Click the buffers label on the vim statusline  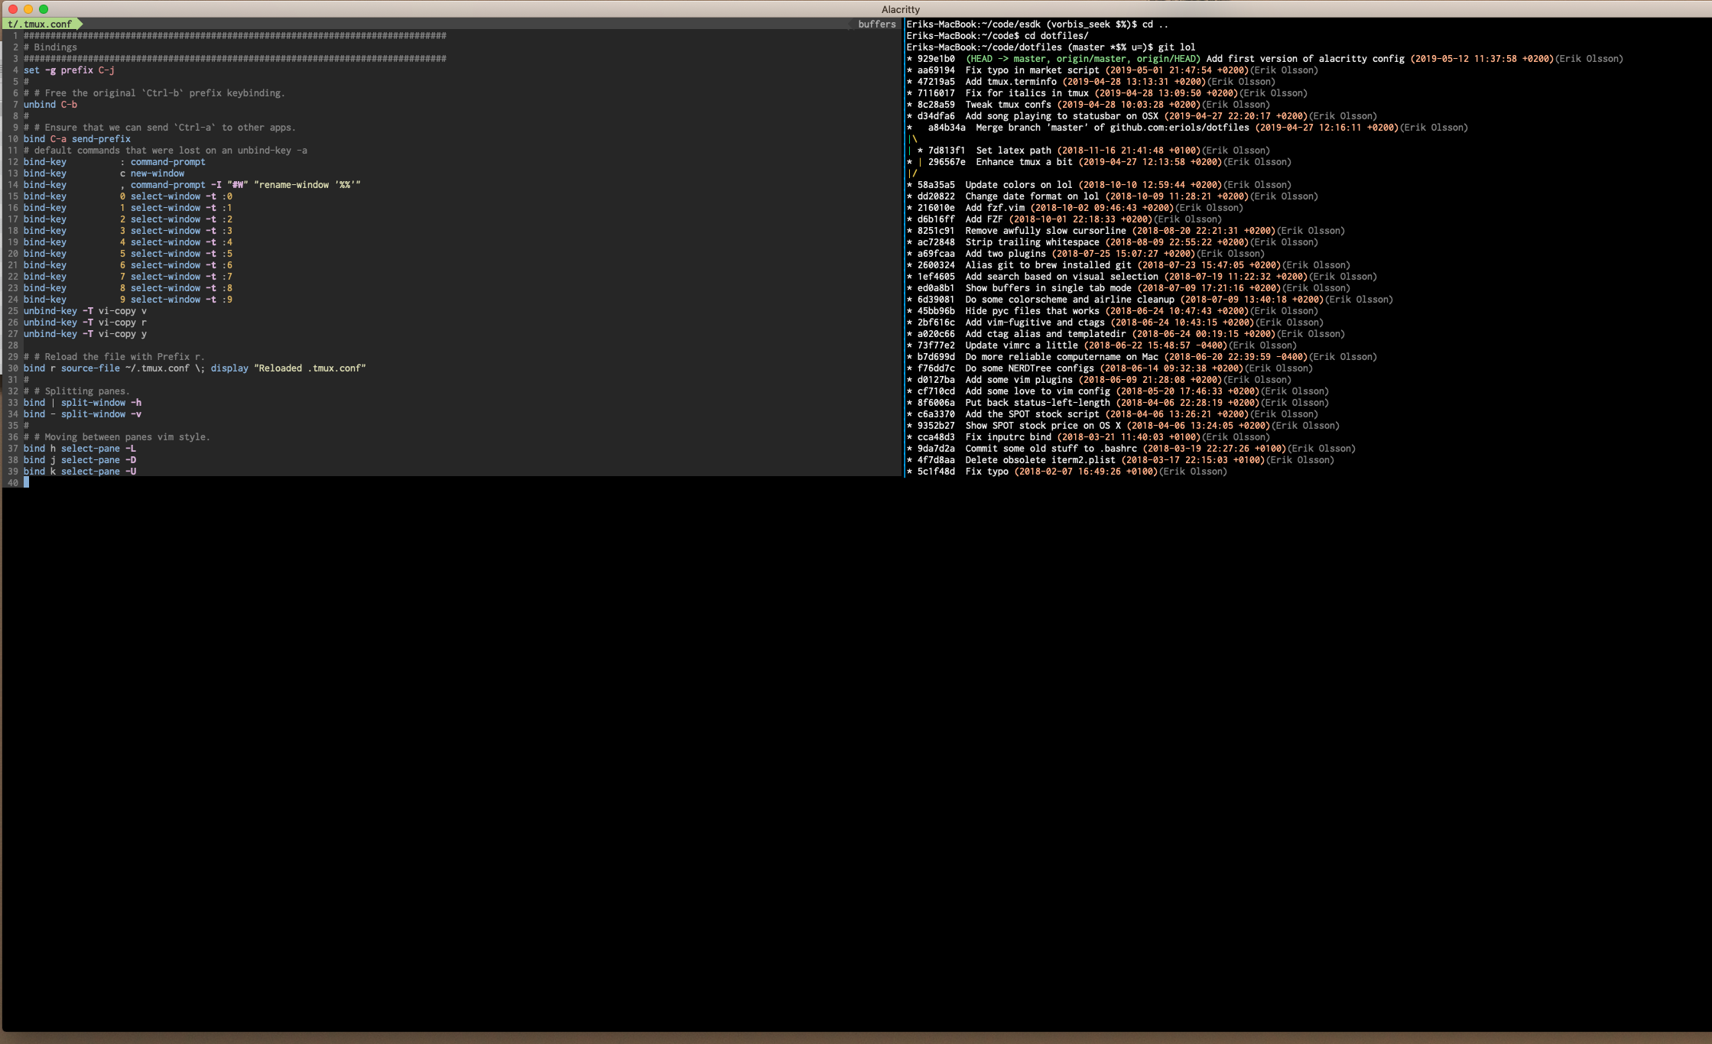876,24
